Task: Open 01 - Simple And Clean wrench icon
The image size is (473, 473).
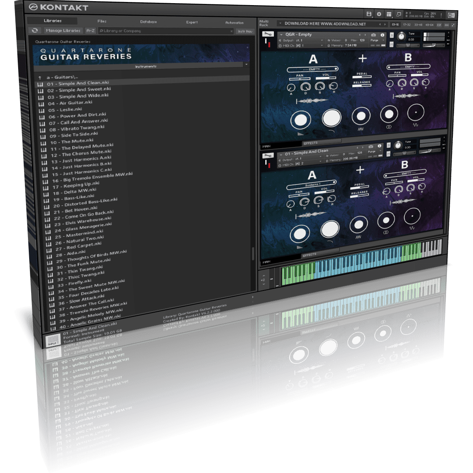Action: point(268,155)
